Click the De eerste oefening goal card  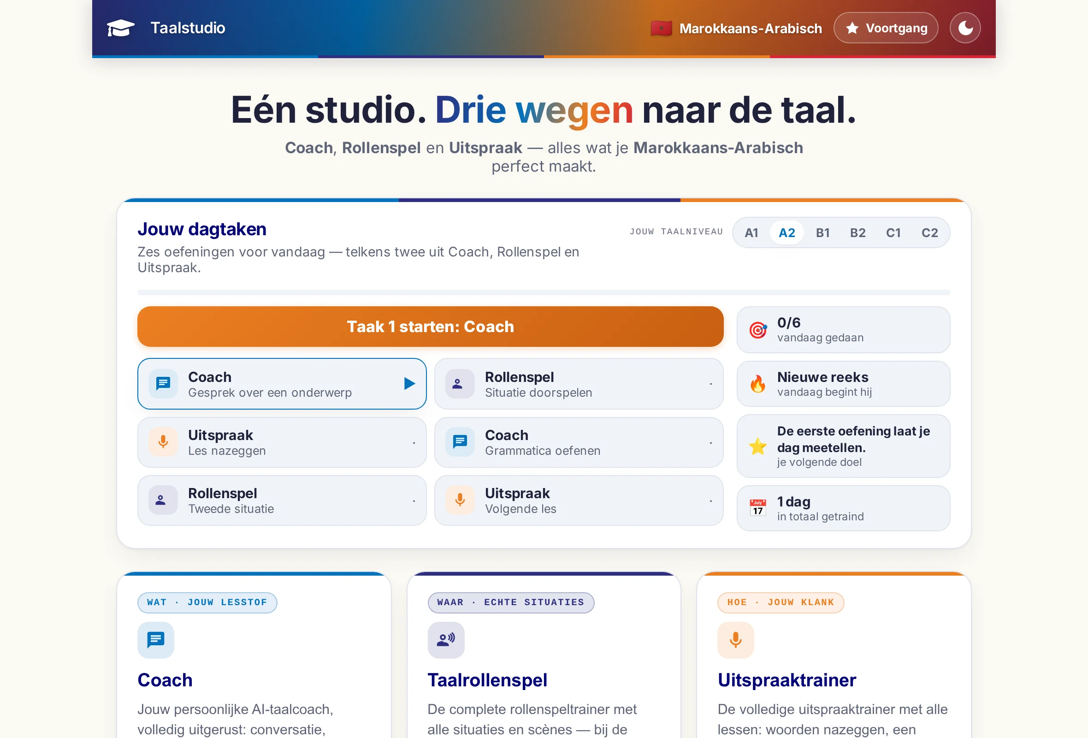[843, 446]
